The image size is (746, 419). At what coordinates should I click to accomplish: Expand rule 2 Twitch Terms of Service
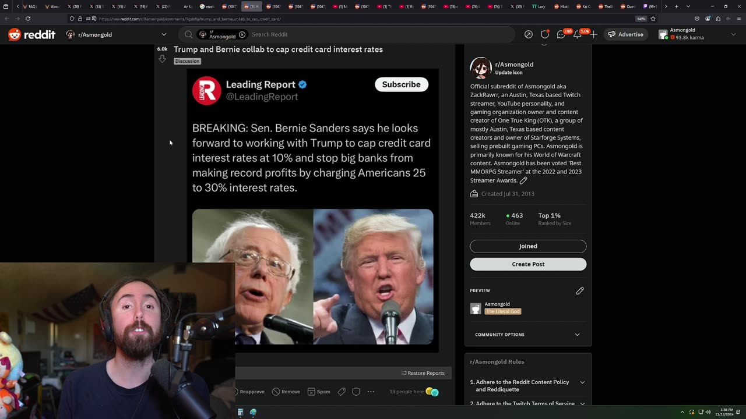[x=528, y=403]
